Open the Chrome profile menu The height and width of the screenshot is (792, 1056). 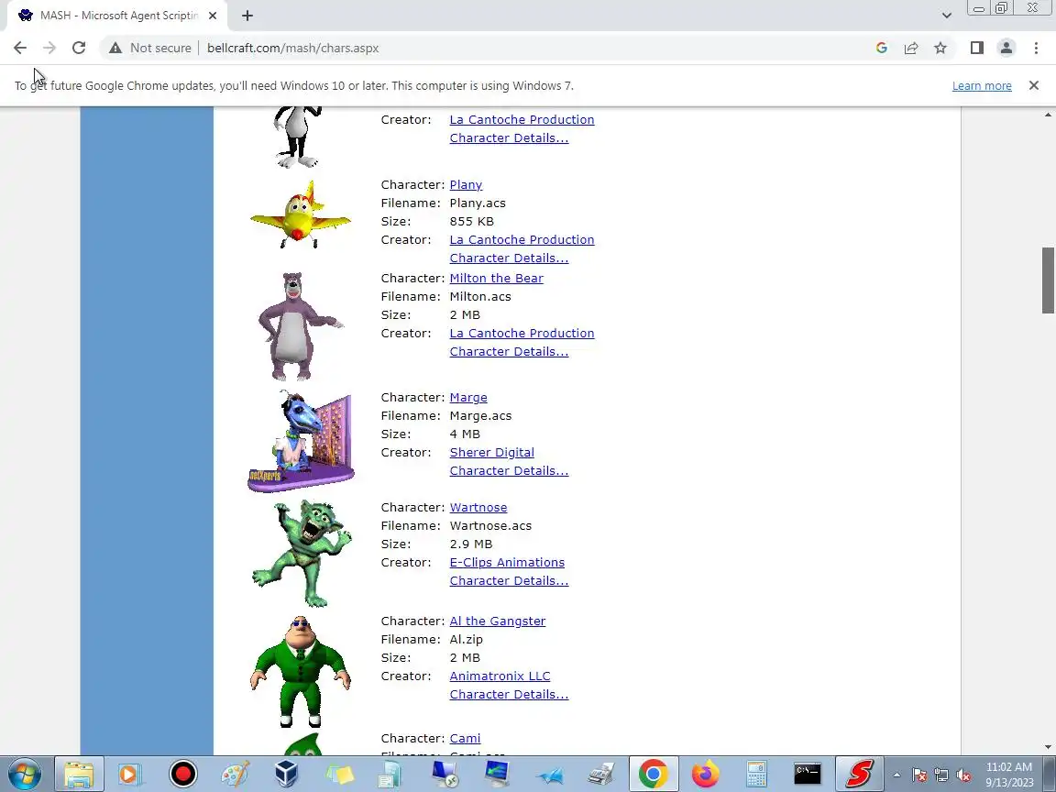click(x=1006, y=48)
